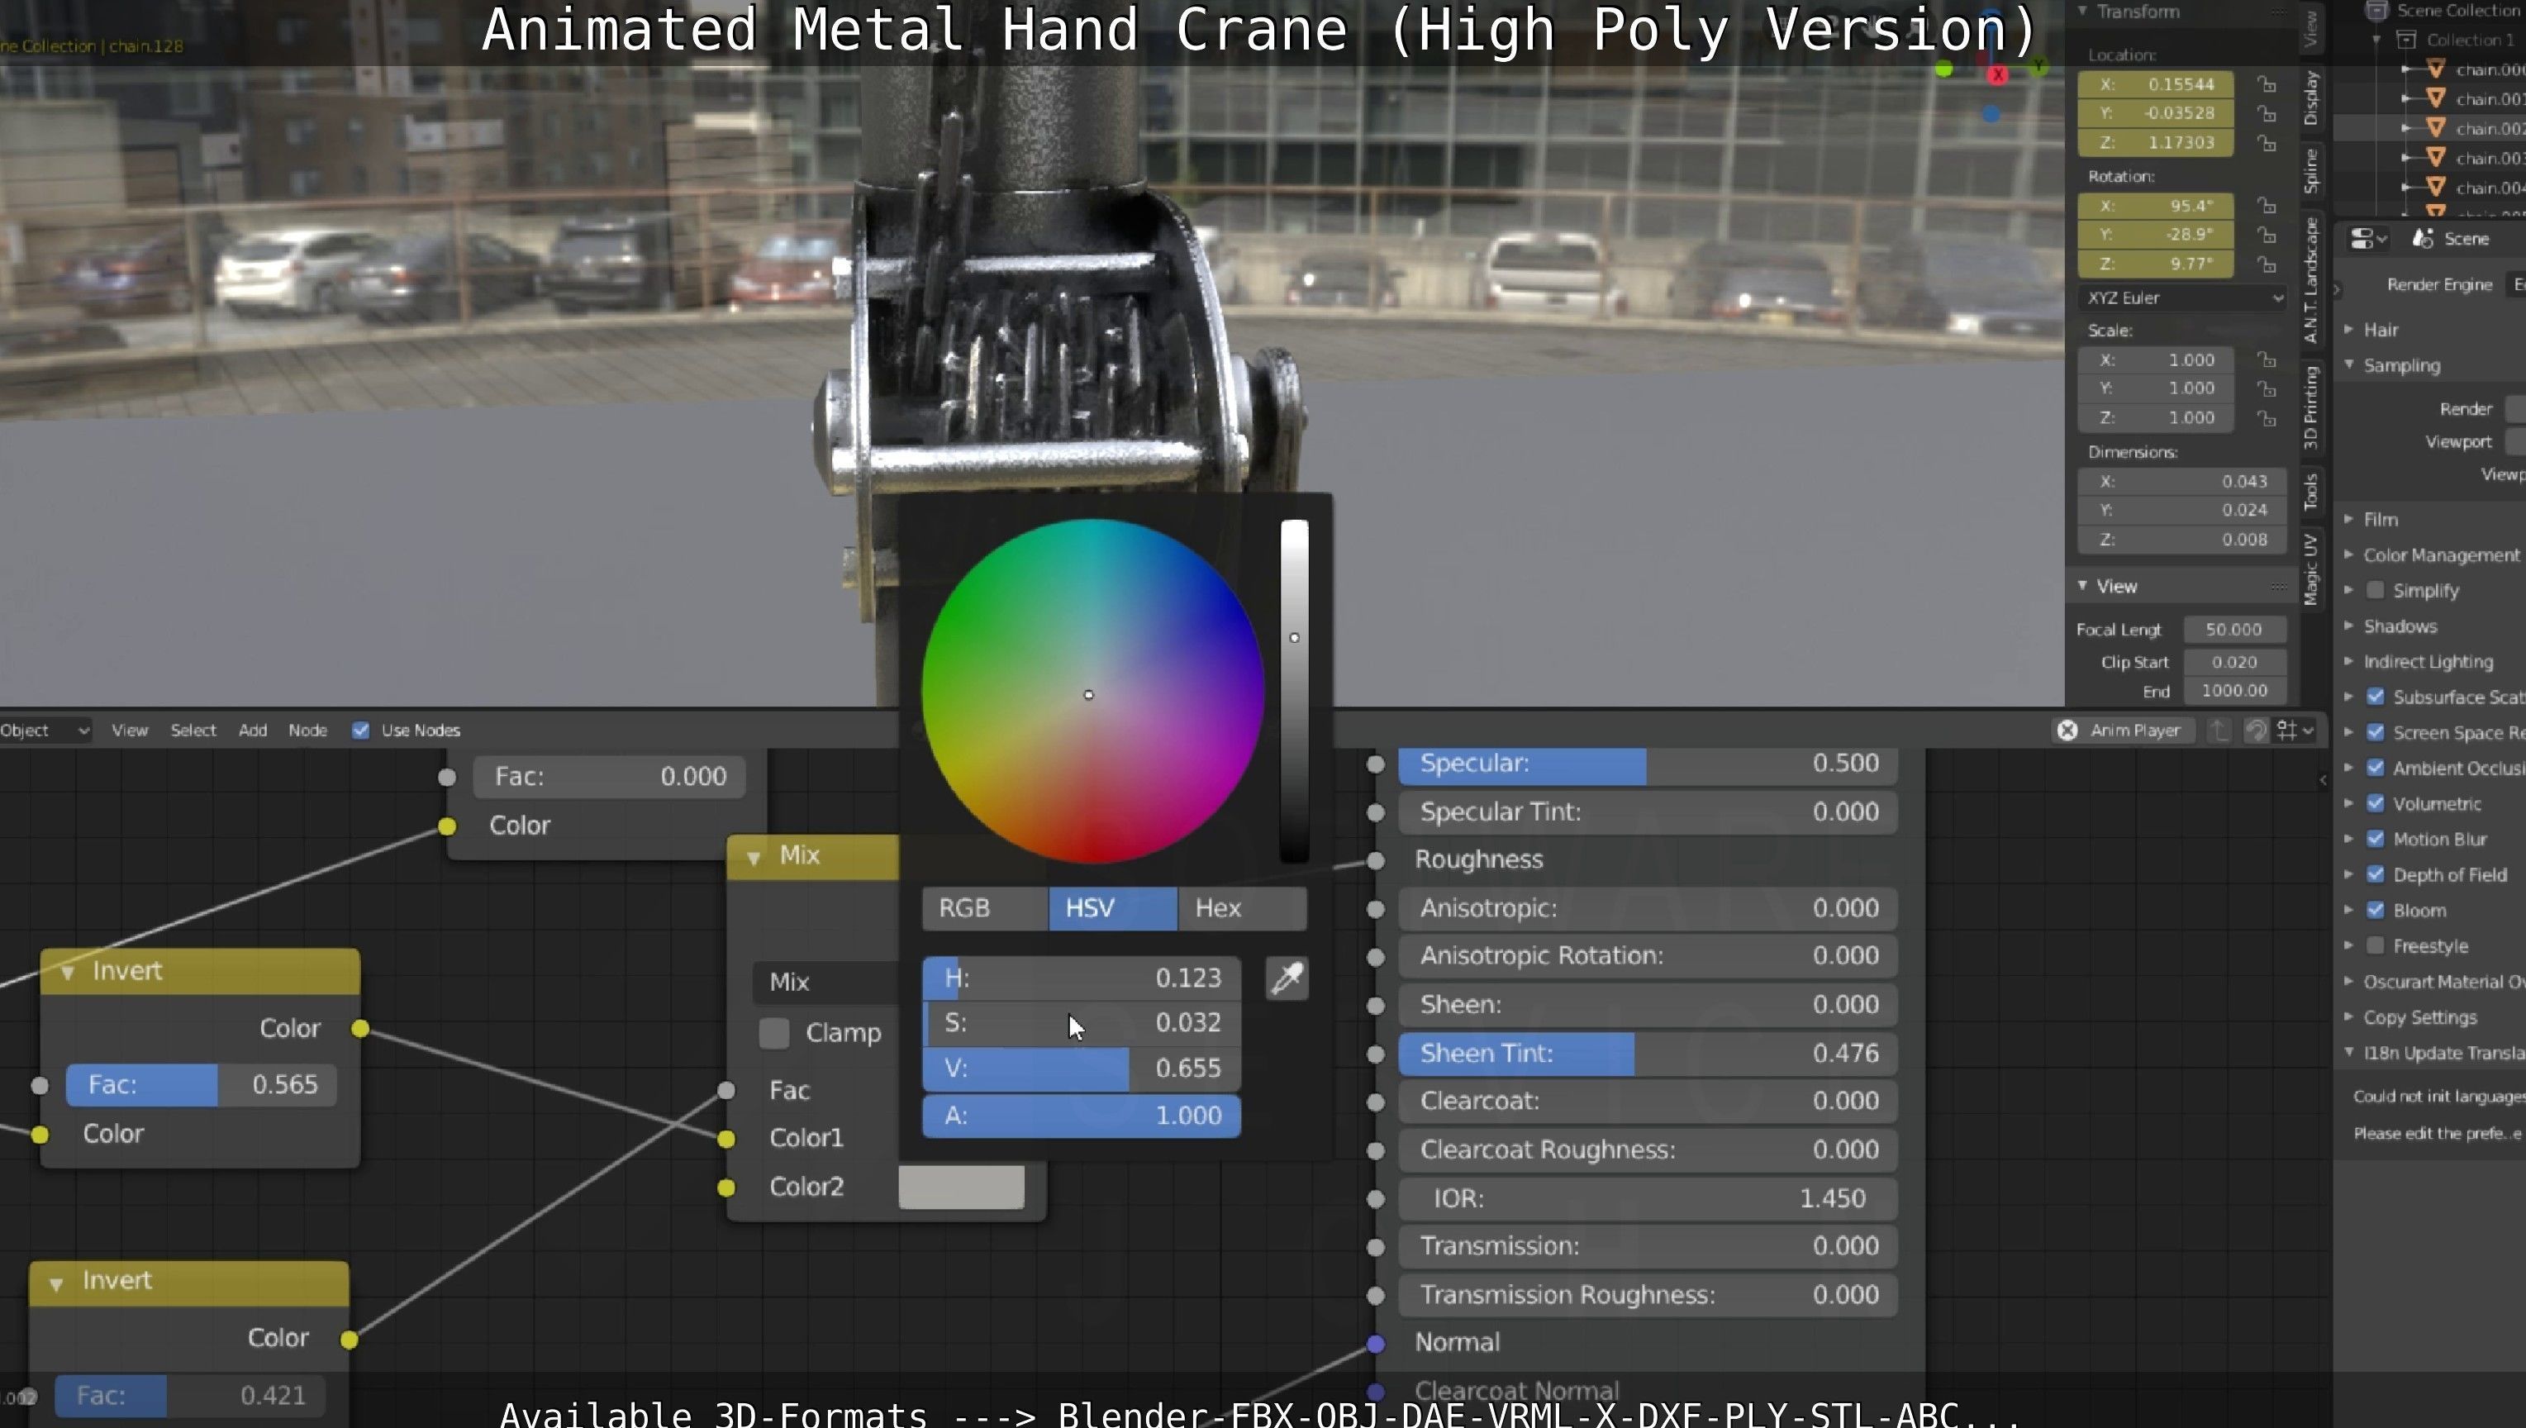Switch the color picker to the Hex tab
The width and height of the screenshot is (2526, 1428).
coord(1243,909)
